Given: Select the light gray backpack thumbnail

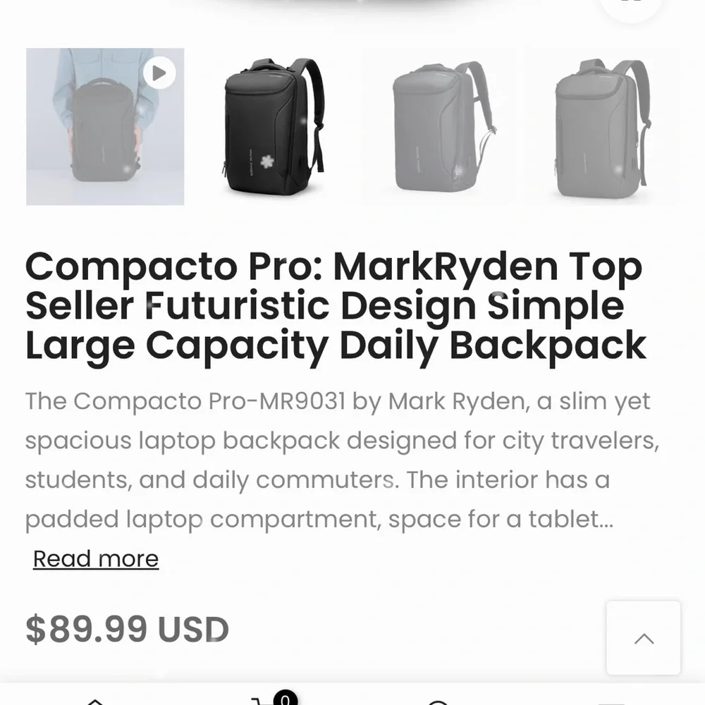Looking at the screenshot, I should pyautogui.click(x=439, y=127).
